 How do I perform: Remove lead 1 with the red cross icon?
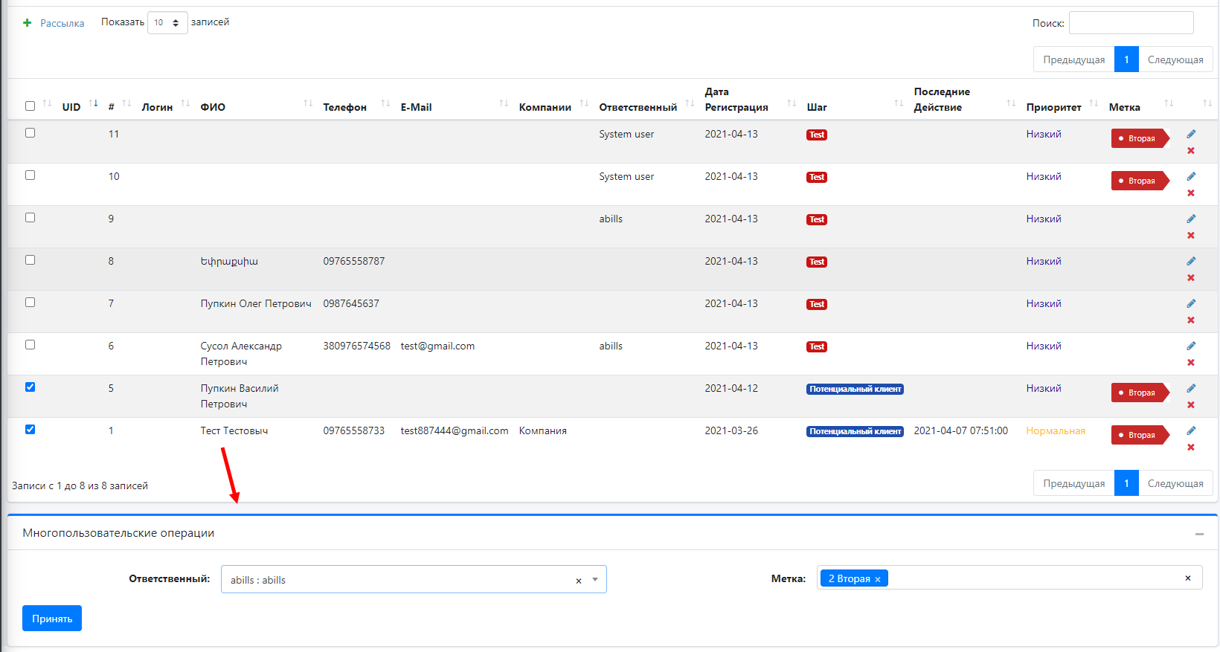pyautogui.click(x=1191, y=448)
